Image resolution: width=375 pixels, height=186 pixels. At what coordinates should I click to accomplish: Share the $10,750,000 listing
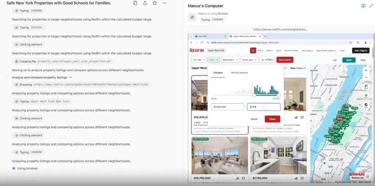tap(237, 178)
